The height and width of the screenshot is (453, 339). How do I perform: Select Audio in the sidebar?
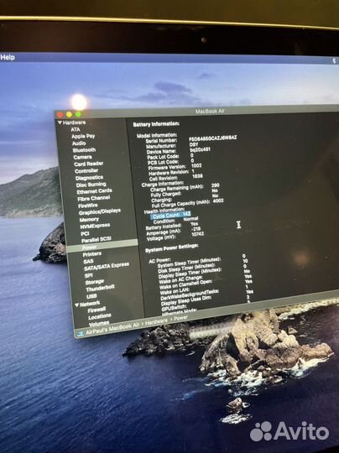(79, 143)
